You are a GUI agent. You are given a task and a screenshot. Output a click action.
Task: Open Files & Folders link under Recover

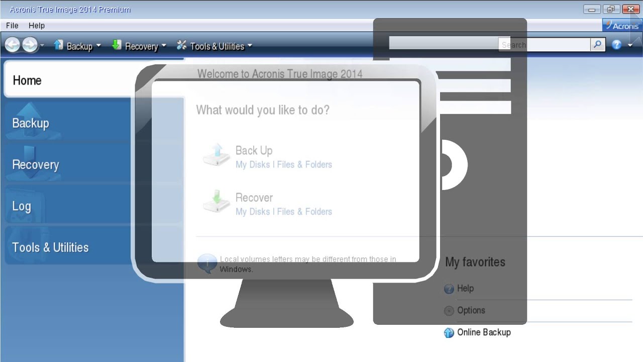[304, 212]
